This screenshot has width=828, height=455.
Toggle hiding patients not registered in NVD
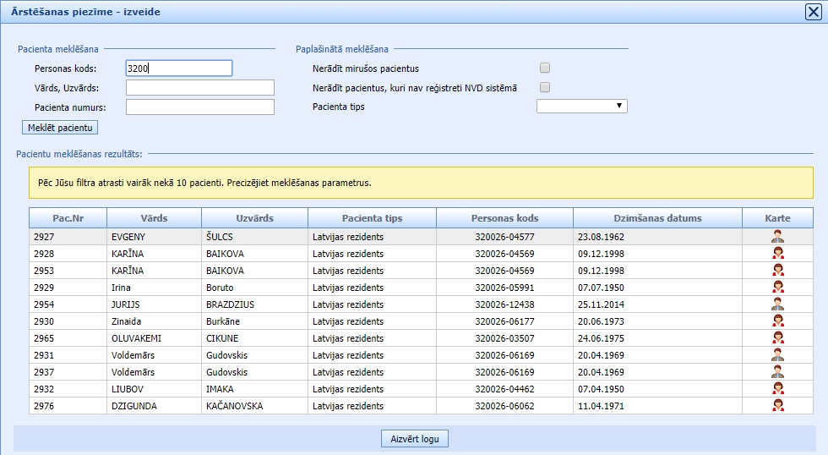coord(545,87)
